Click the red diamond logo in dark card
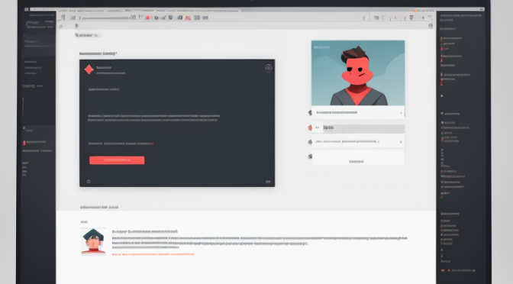The width and height of the screenshot is (513, 284). click(x=89, y=69)
